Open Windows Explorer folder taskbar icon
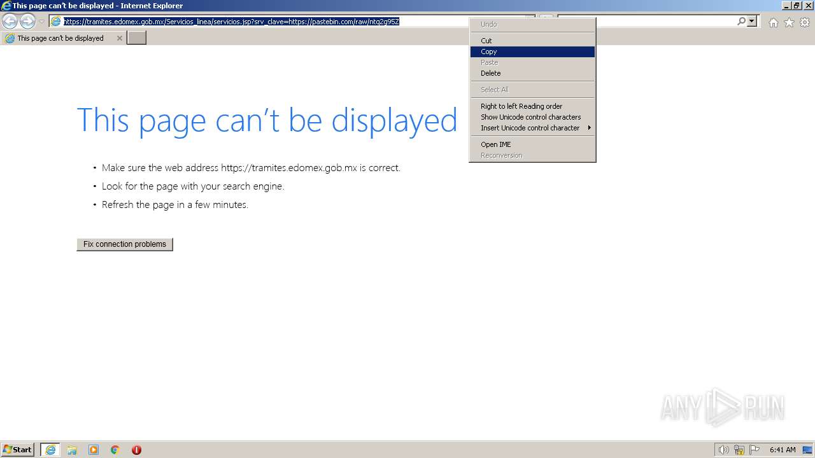The image size is (815, 458). [72, 450]
